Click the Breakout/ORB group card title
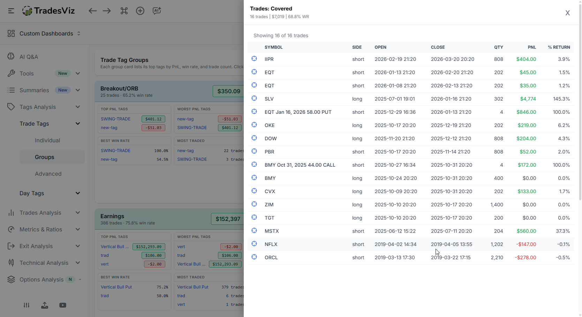The image size is (582, 317). coord(119,88)
